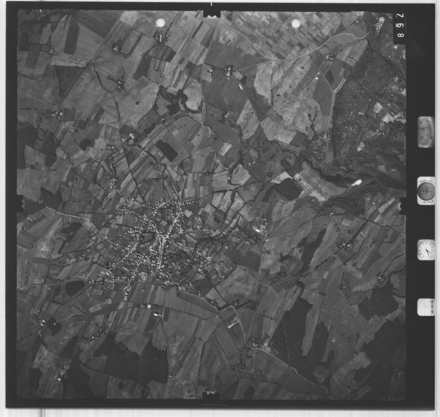Click the white data label strip
This screenshot has height=417, width=440.
425,307
